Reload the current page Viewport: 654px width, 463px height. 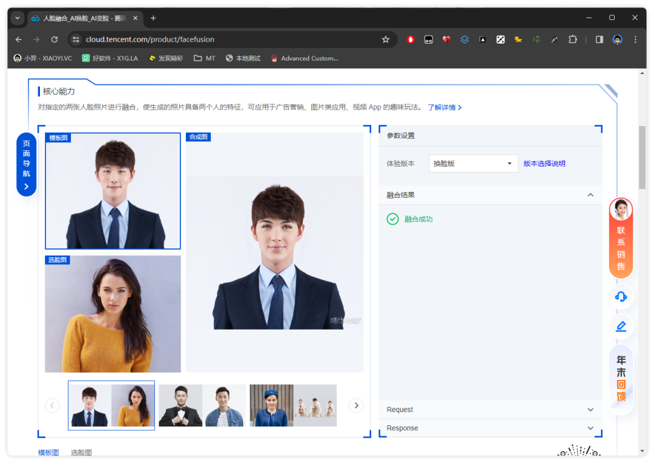[x=54, y=39]
